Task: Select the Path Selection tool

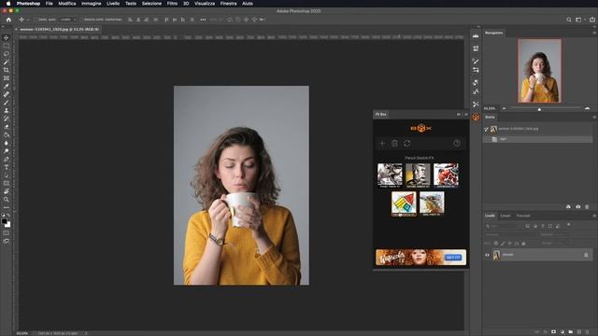Action: click(x=7, y=175)
